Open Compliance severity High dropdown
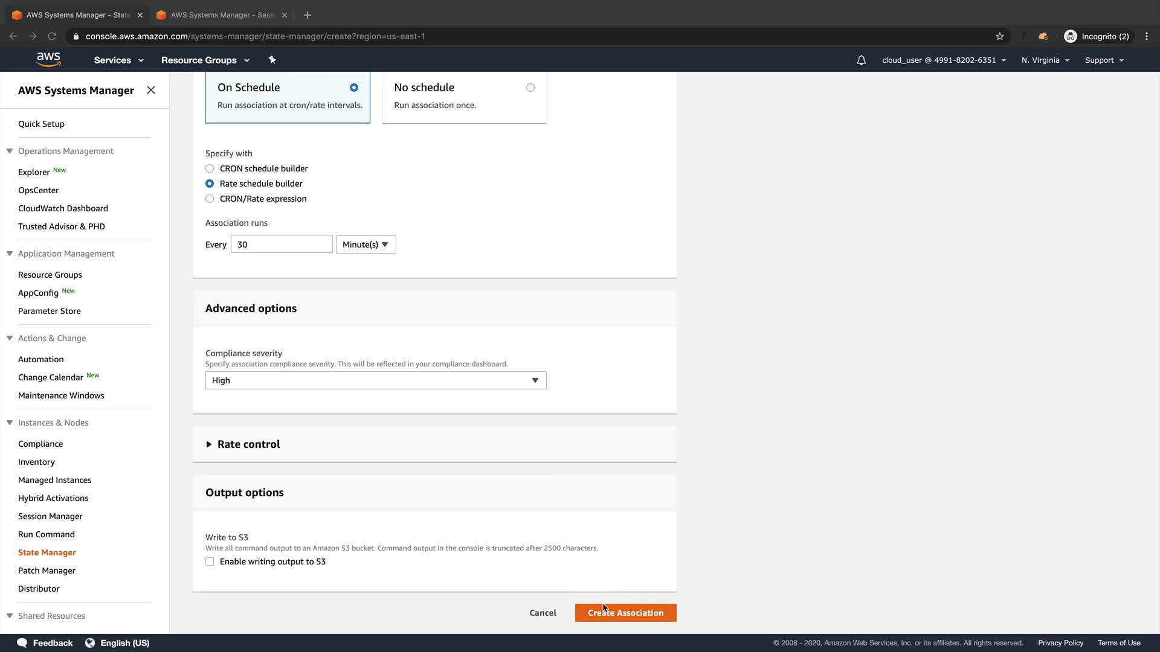1160x652 pixels. pyautogui.click(x=375, y=380)
